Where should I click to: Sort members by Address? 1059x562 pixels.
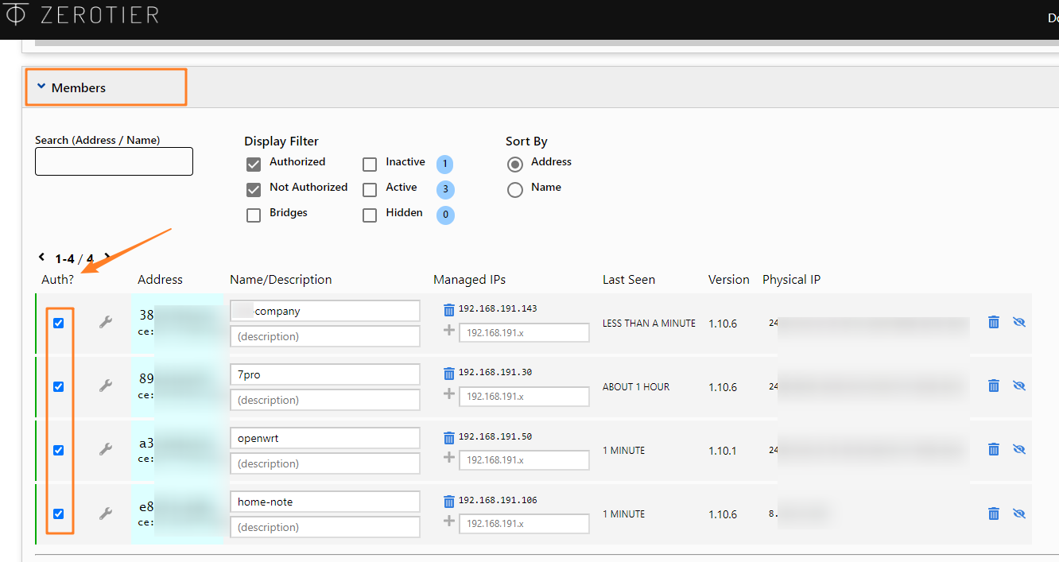pos(515,165)
